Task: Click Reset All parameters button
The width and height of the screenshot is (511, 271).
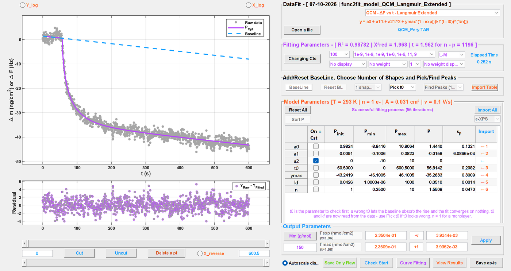Action: (298, 110)
